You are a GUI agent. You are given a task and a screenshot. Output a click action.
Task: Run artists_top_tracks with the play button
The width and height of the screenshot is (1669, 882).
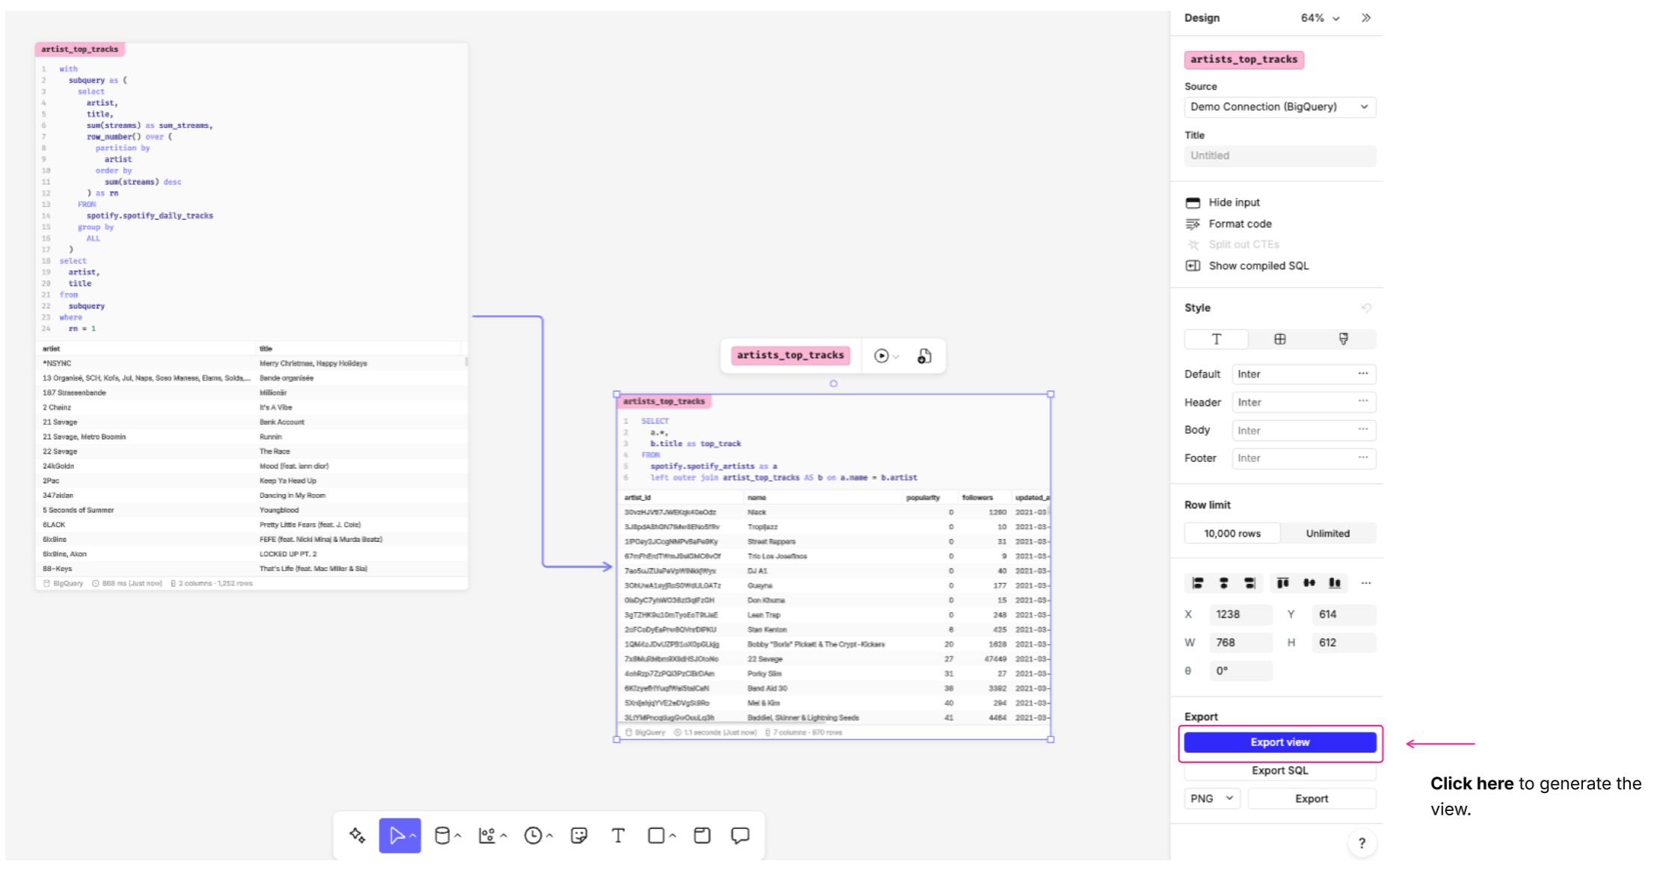click(882, 356)
